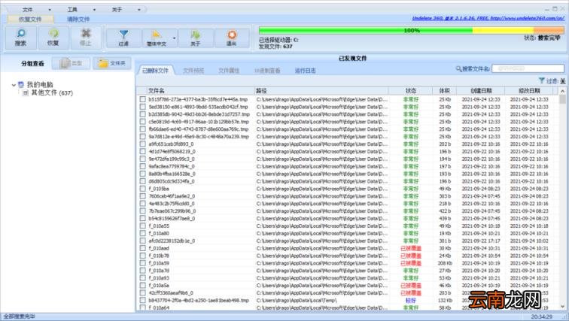The height and width of the screenshot is (321, 569).
Task: Select 其他文件 (637) tree item
Action: click(x=52, y=93)
